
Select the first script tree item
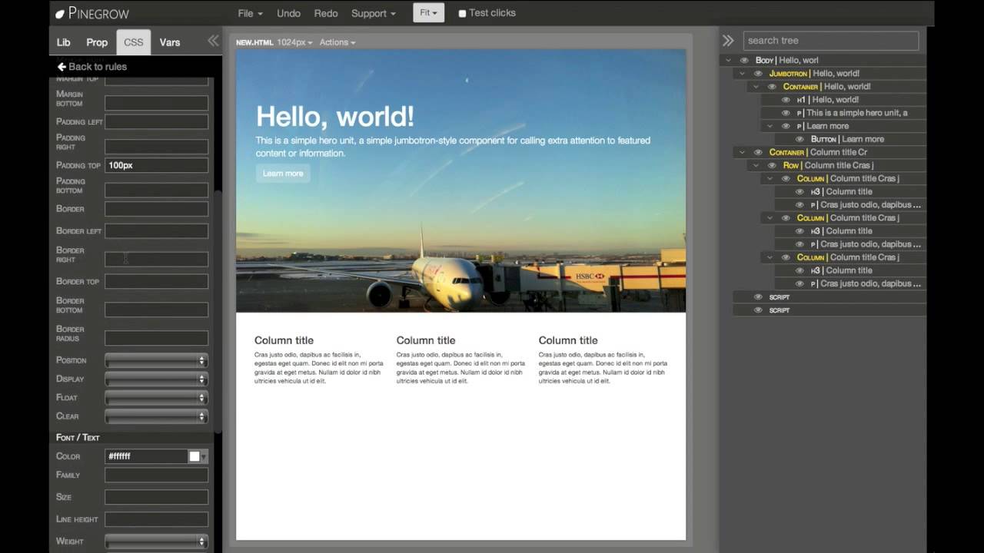coord(779,297)
